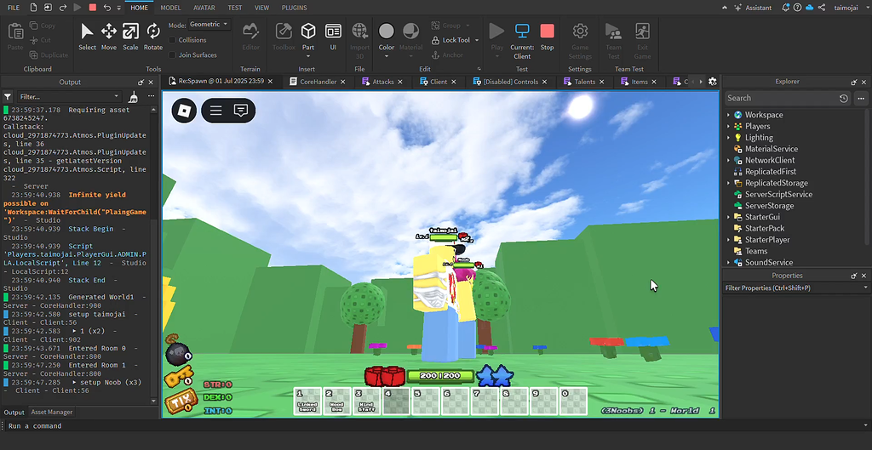Click the Part cube icon
Viewport: 872px width, 450px height.
click(308, 31)
